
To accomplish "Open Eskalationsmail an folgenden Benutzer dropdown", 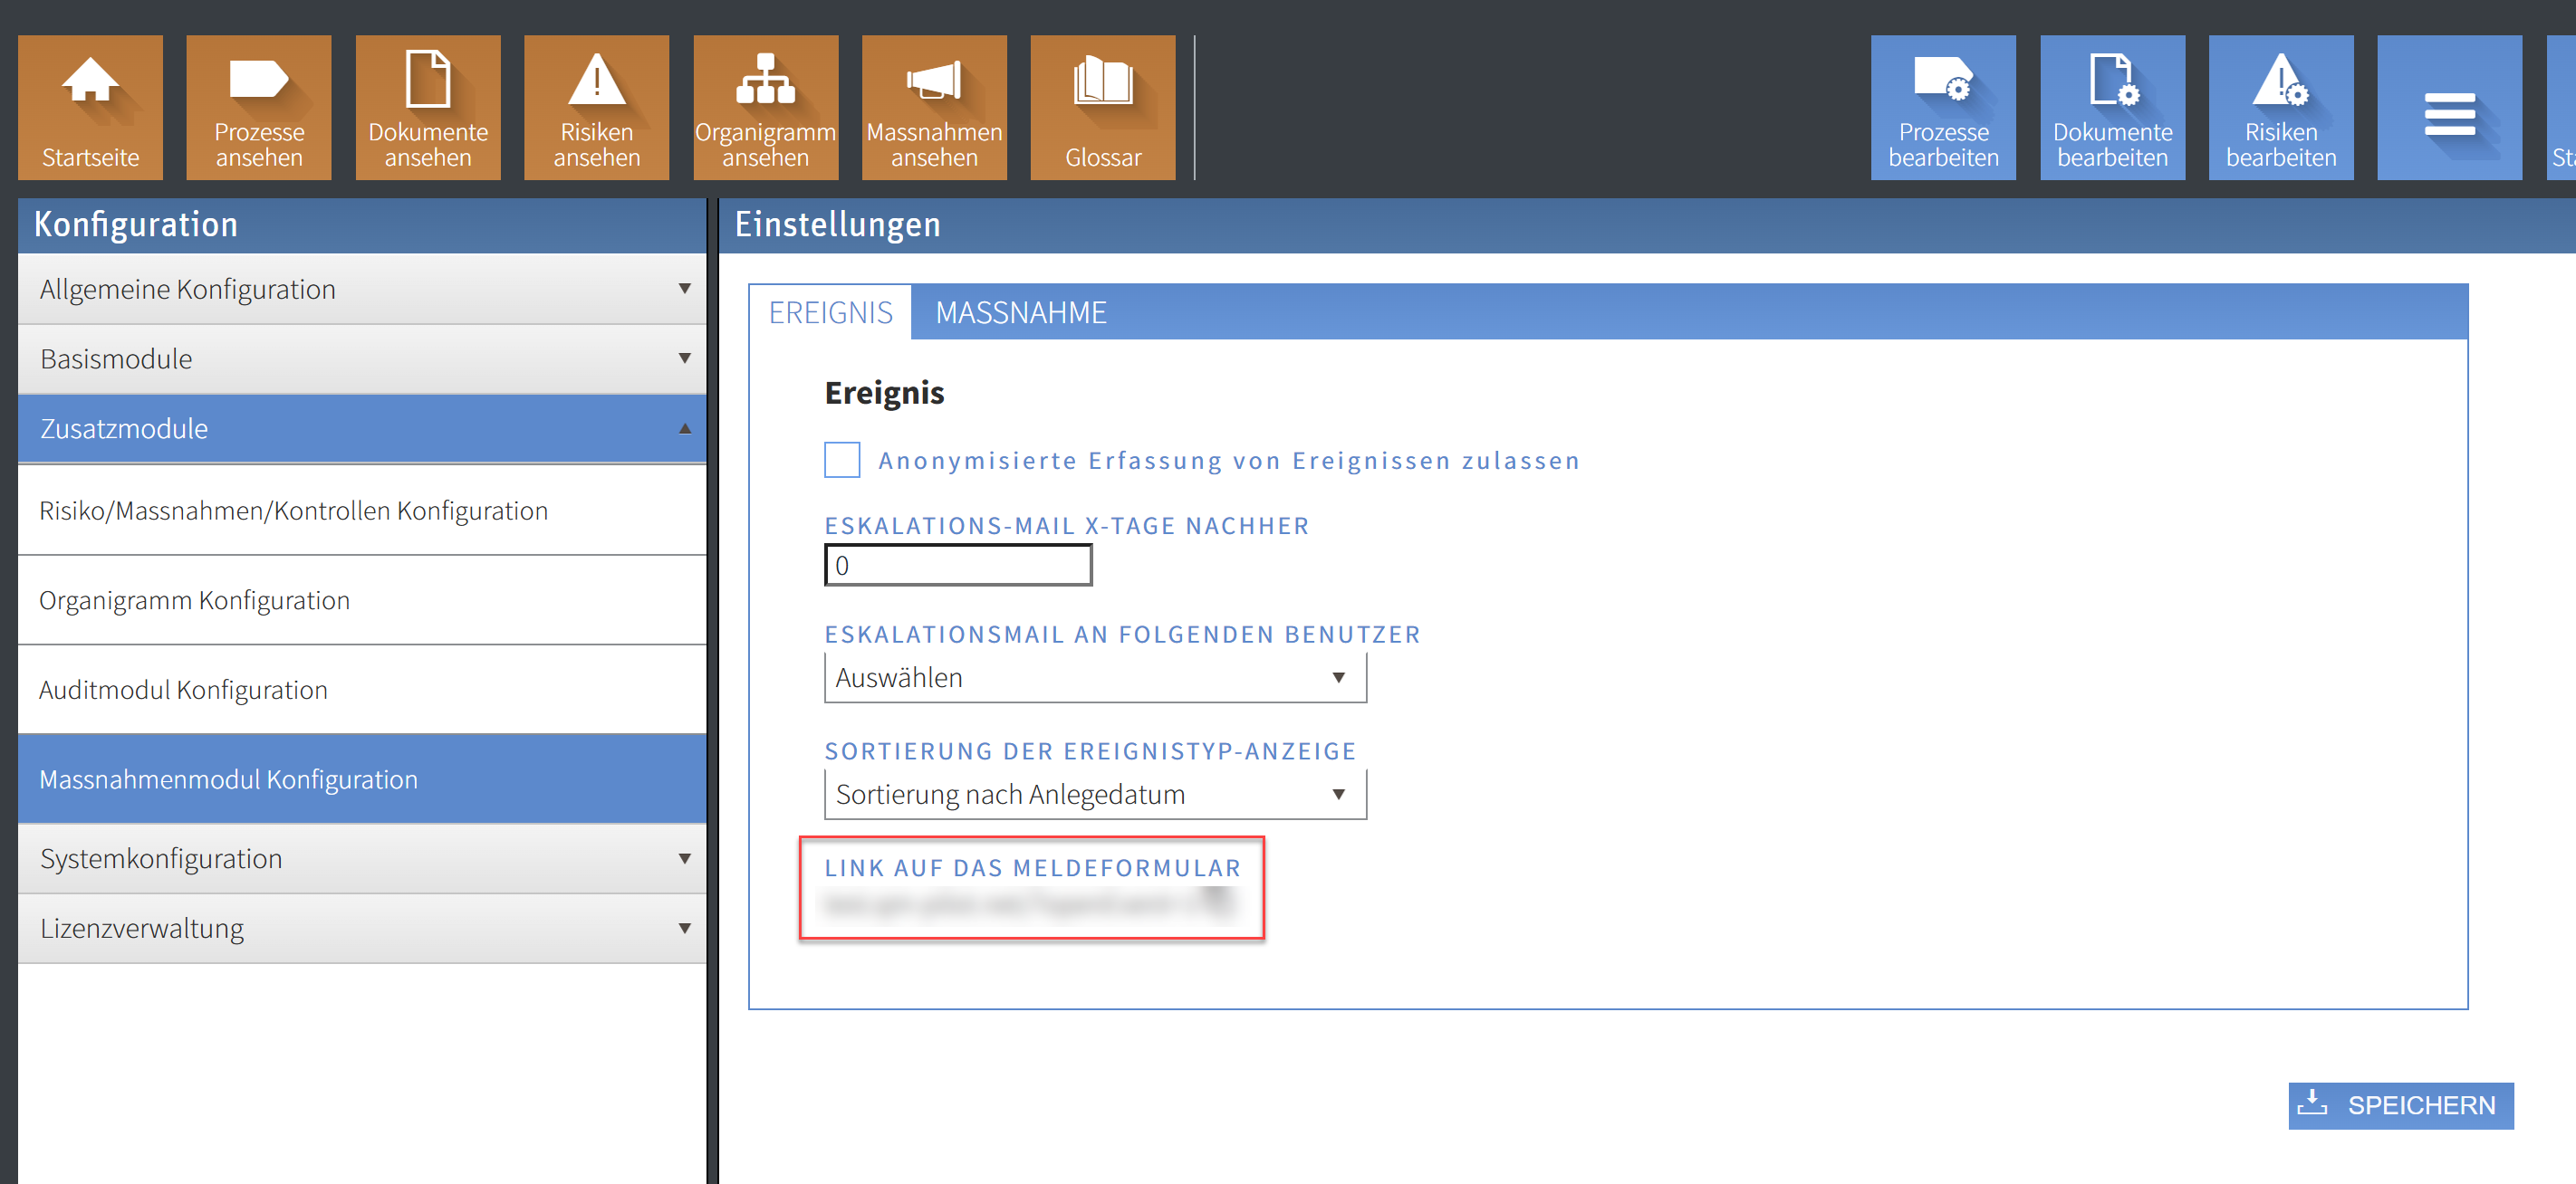I will (x=1094, y=677).
